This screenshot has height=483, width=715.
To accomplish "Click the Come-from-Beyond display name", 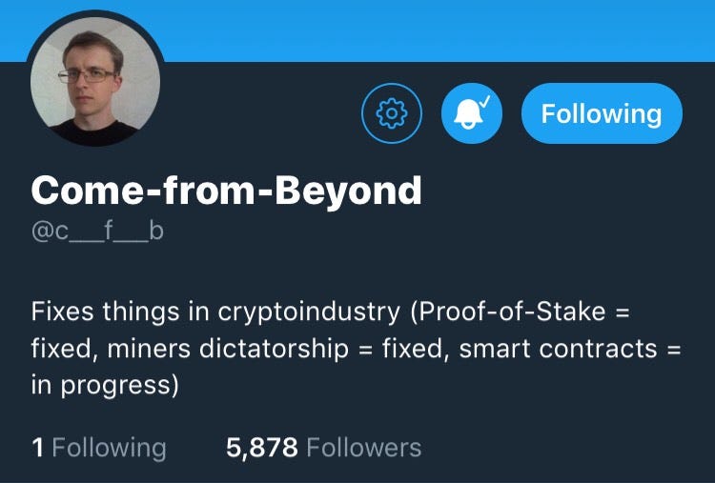I will point(226,191).
